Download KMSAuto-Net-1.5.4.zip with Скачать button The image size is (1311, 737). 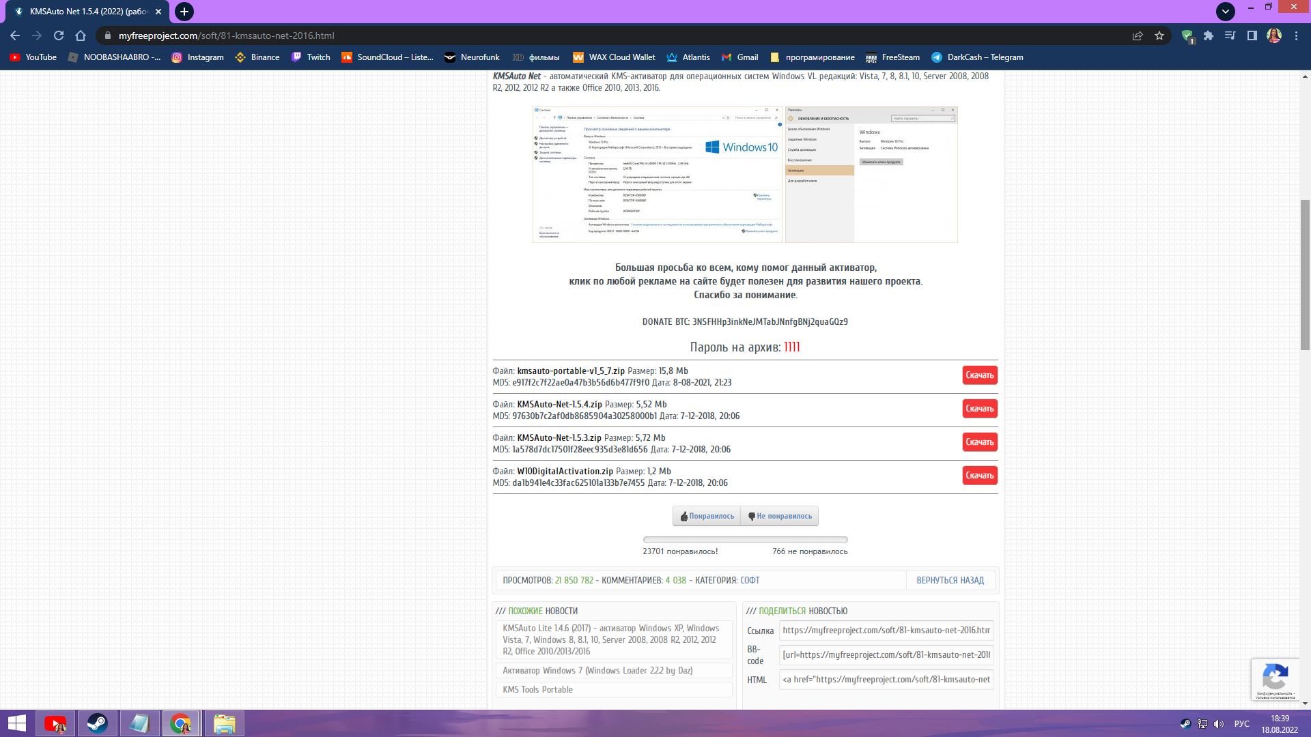[979, 409]
